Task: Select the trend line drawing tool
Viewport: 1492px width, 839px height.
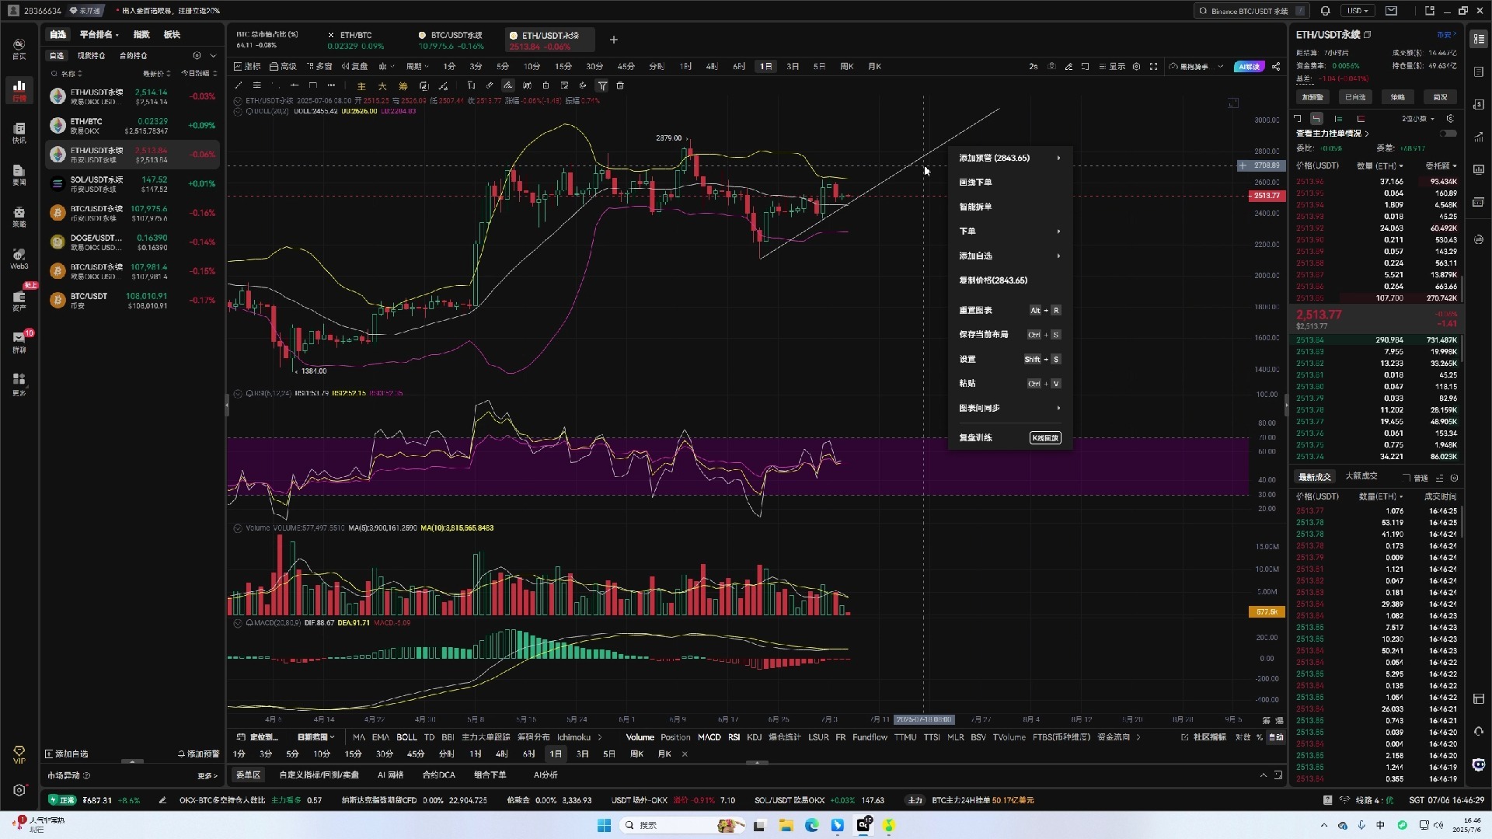Action: click(239, 85)
